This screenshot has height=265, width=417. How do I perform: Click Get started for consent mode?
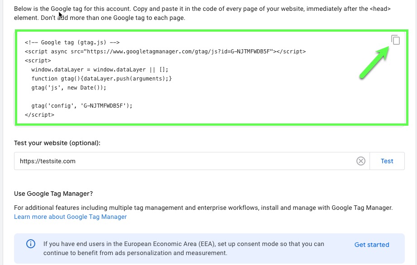[371, 245]
